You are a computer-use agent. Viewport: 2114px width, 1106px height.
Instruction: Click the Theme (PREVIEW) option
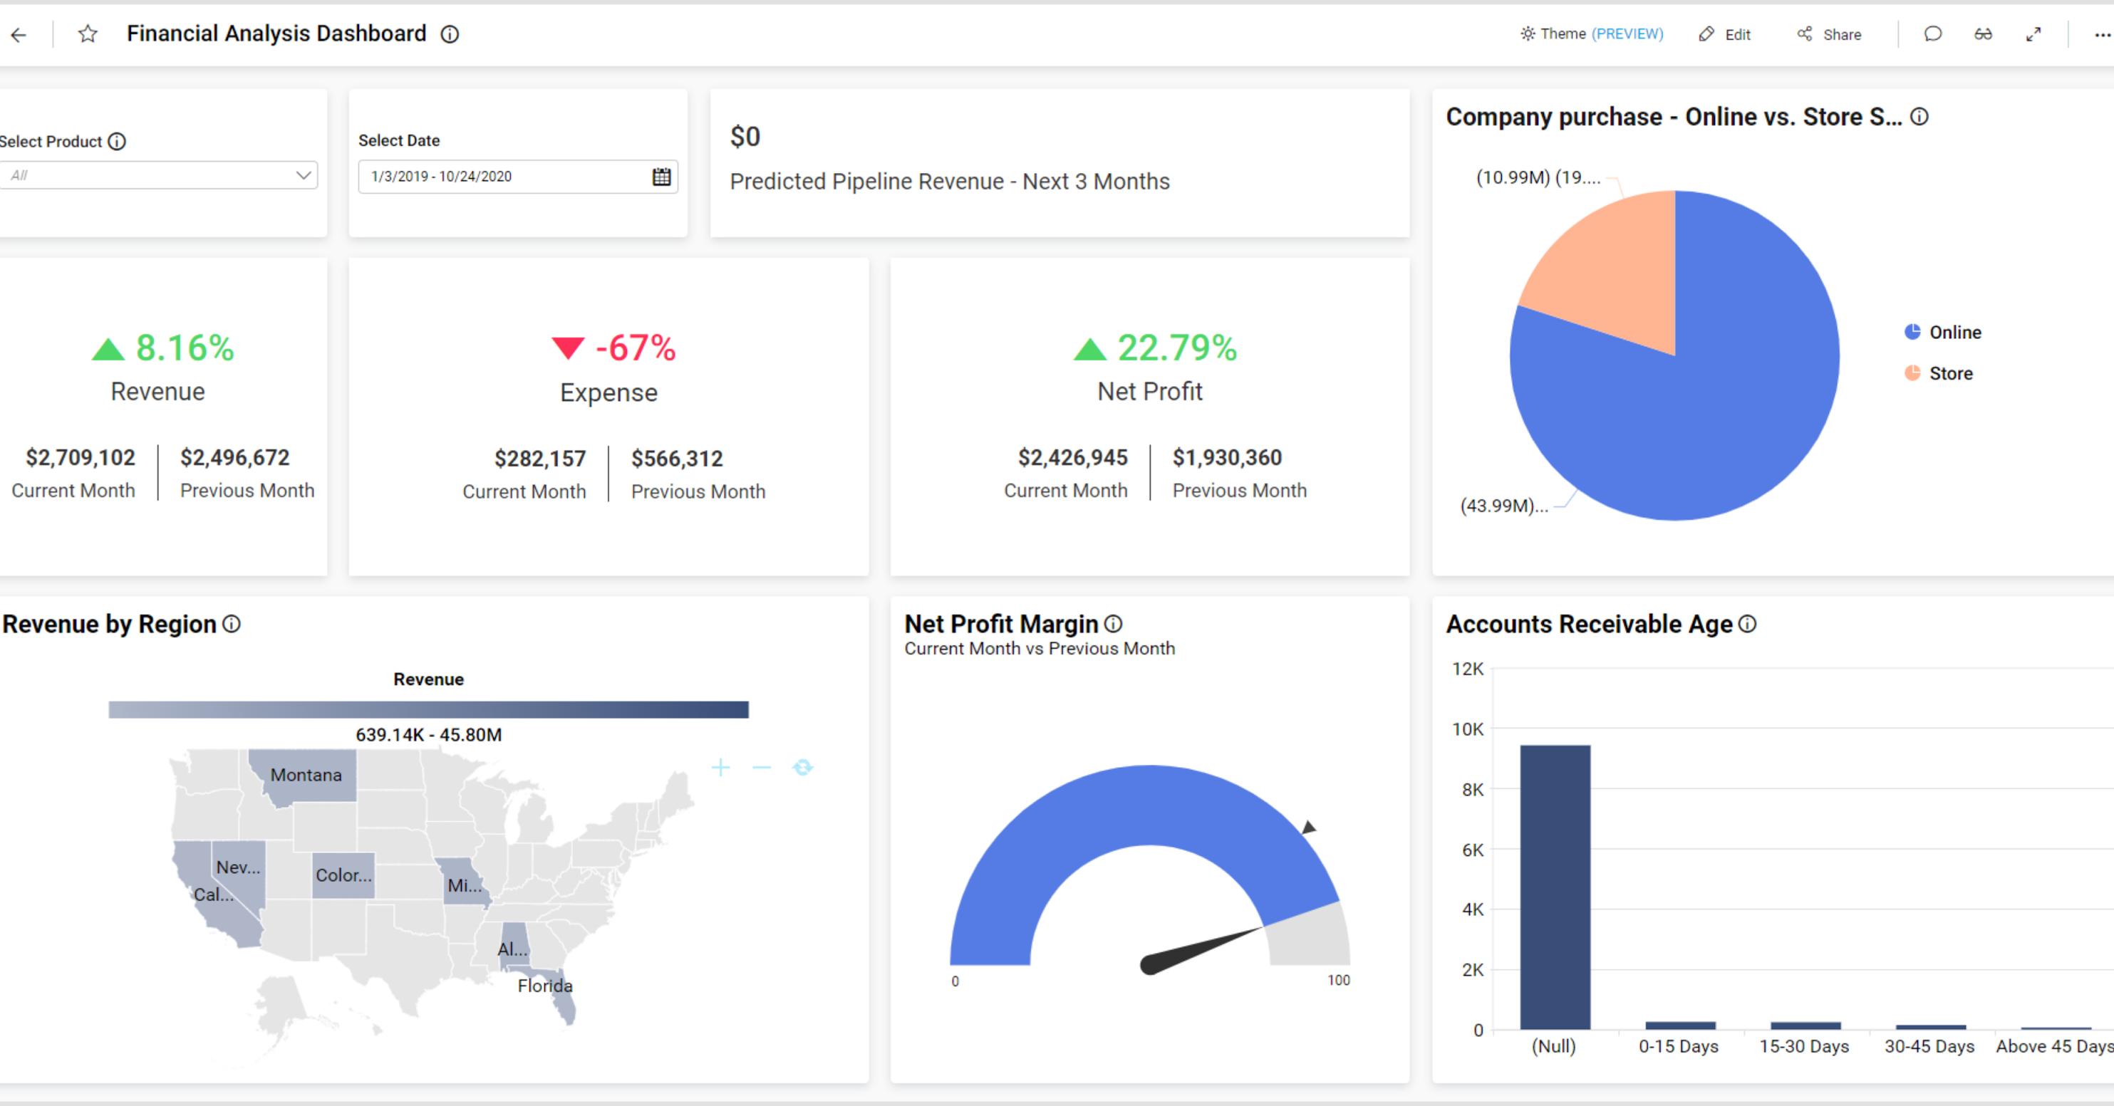coord(1592,33)
